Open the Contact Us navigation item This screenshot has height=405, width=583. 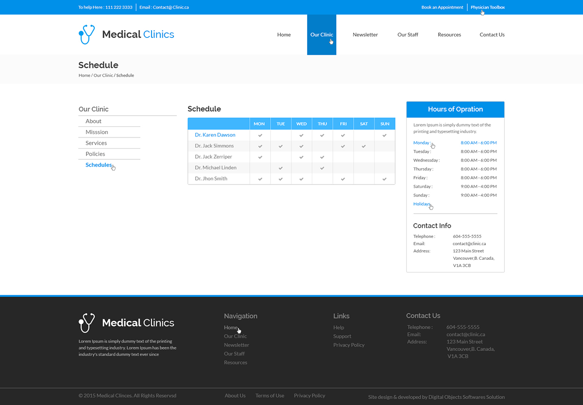492,34
